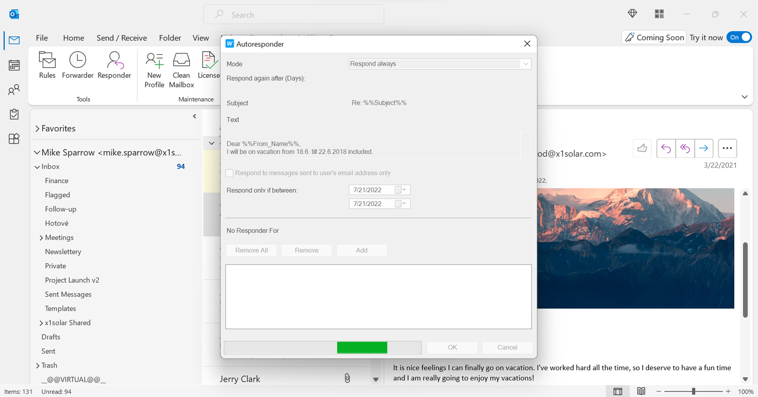Click the Add button
Viewport: 758px width, 397px height.
pos(362,250)
